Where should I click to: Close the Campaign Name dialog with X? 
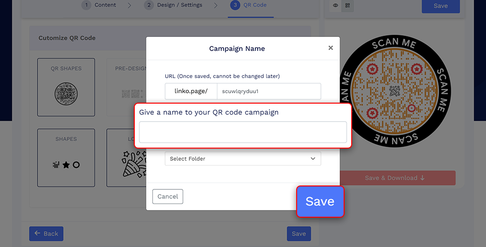[x=331, y=48]
